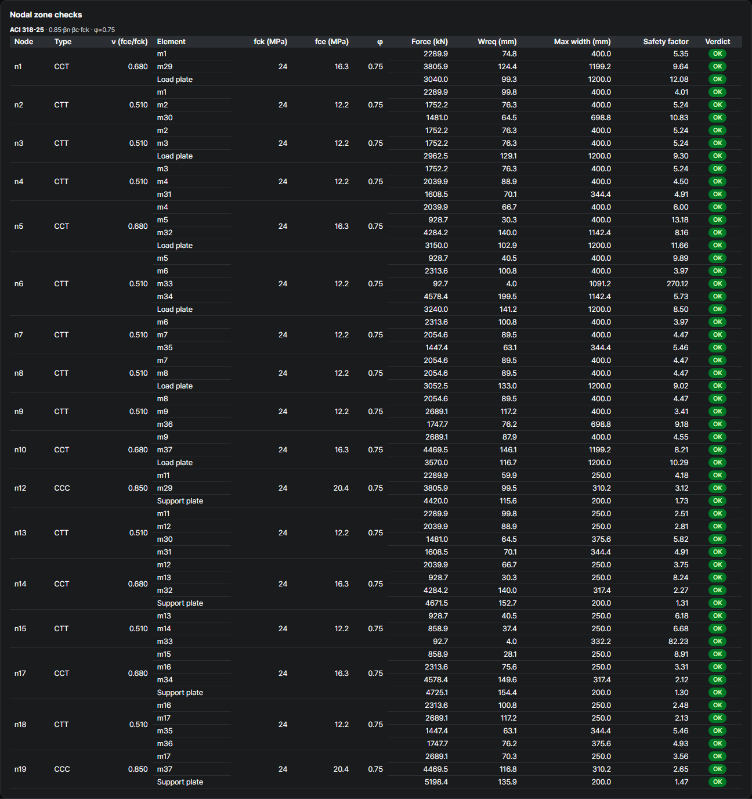752x799 pixels.
Task: Click the force value "5198.4"
Action: pos(436,782)
